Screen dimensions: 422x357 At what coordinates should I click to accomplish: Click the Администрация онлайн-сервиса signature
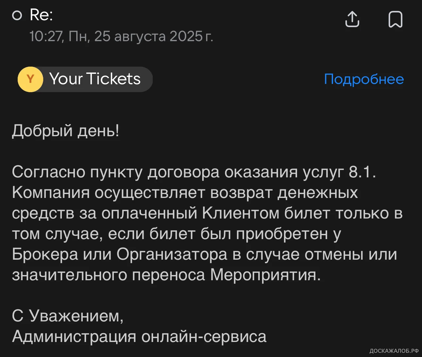tap(139, 336)
